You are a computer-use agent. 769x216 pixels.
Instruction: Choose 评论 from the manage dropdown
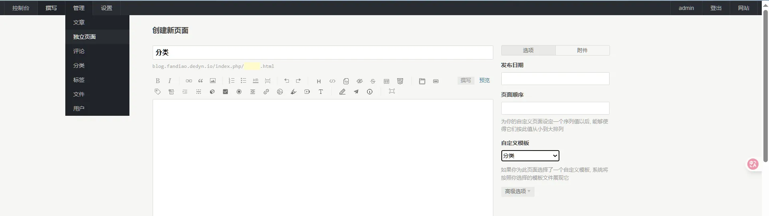tap(97, 51)
